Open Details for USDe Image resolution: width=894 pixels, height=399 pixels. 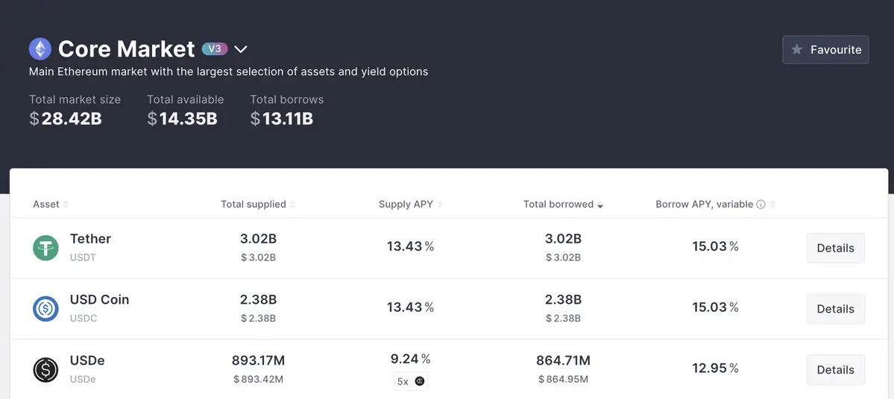[835, 370]
